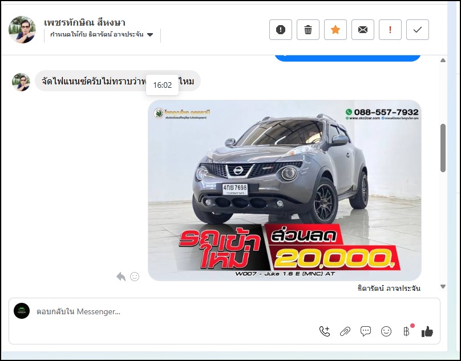
Task: Open เพชรทักษิณ สีหงษา profile picture in header
Action: pyautogui.click(x=22, y=30)
